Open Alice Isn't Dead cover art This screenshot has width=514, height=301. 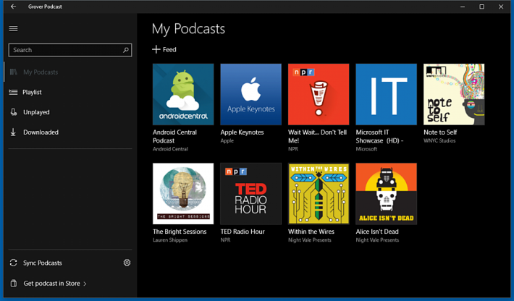386,194
